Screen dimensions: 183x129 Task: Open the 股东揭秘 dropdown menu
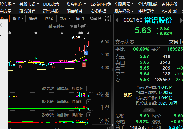point(124,11)
